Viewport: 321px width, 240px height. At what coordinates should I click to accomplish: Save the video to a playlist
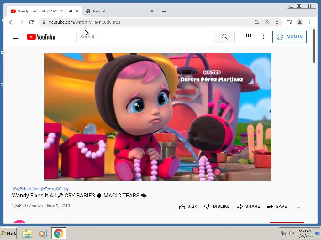point(277,207)
